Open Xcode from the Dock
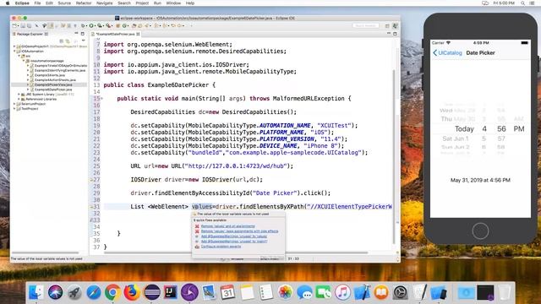Image resolution: width=541 pixels, height=304 pixels. point(362,292)
